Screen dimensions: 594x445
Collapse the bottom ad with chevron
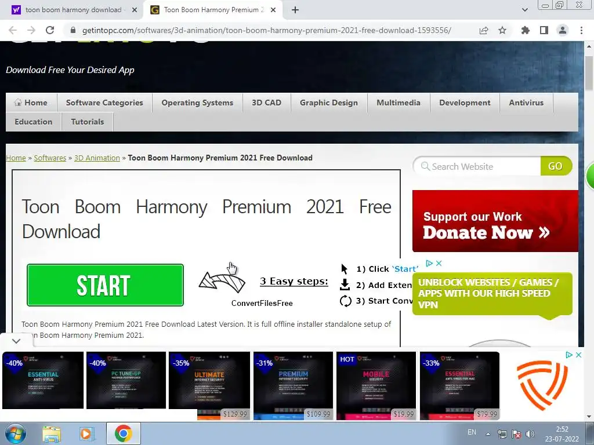point(16,341)
